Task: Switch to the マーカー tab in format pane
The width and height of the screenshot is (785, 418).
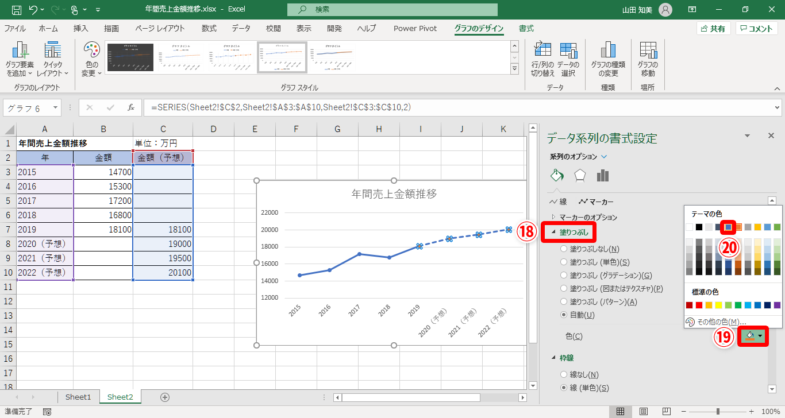Action: coord(596,202)
